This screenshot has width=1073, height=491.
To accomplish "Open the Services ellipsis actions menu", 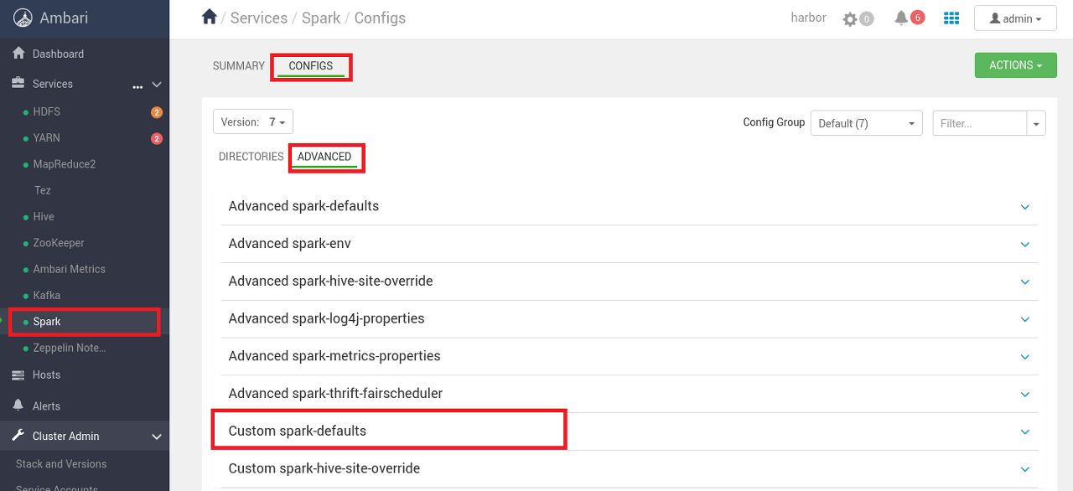I will [x=137, y=86].
